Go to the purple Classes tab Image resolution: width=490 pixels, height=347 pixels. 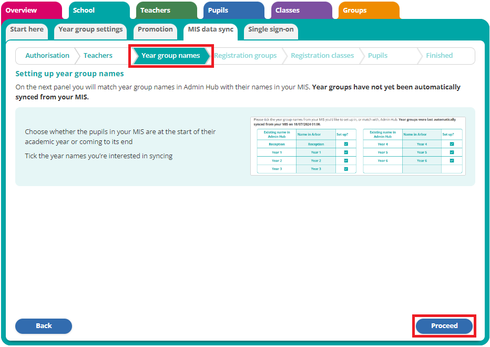click(288, 11)
